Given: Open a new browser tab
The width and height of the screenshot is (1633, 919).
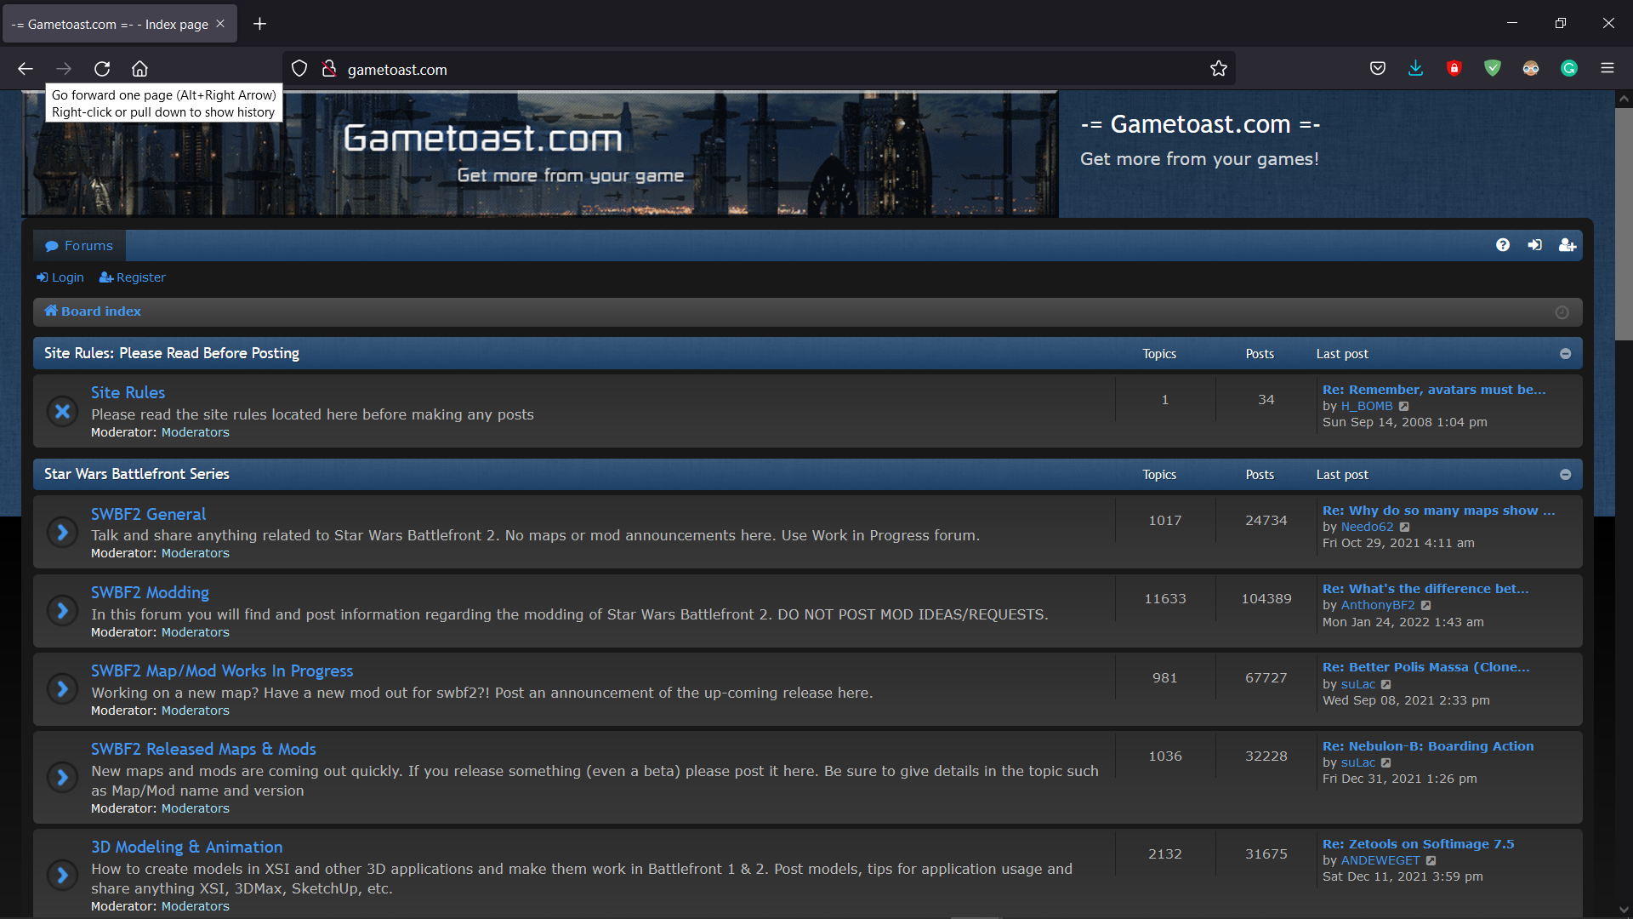Looking at the screenshot, I should 259,24.
